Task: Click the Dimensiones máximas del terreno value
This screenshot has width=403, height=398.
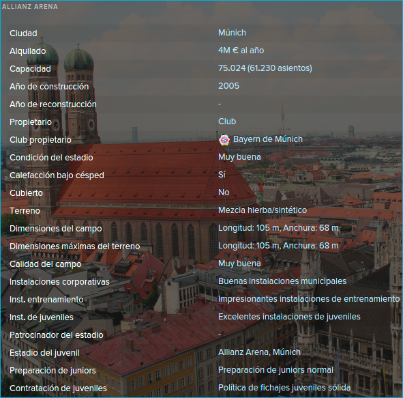Action: pos(278,246)
